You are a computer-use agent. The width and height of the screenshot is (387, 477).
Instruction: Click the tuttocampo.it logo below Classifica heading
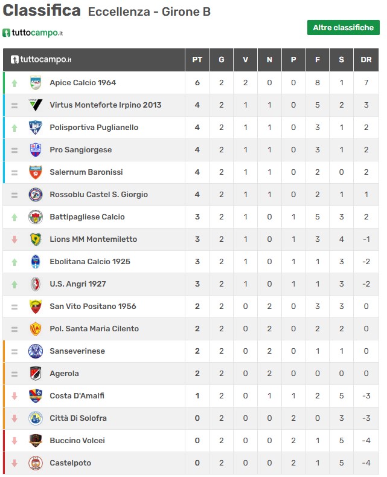[33, 33]
